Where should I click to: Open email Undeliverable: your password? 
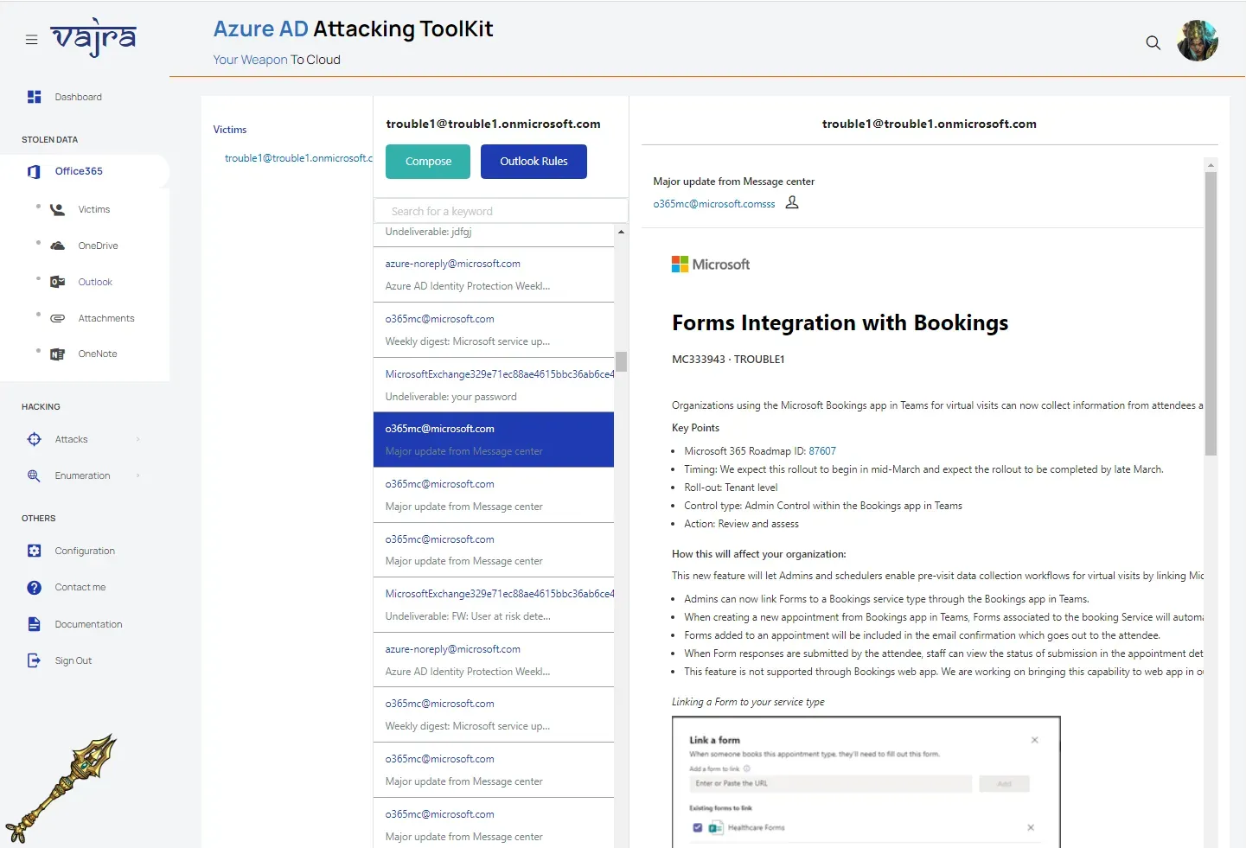tap(494, 386)
